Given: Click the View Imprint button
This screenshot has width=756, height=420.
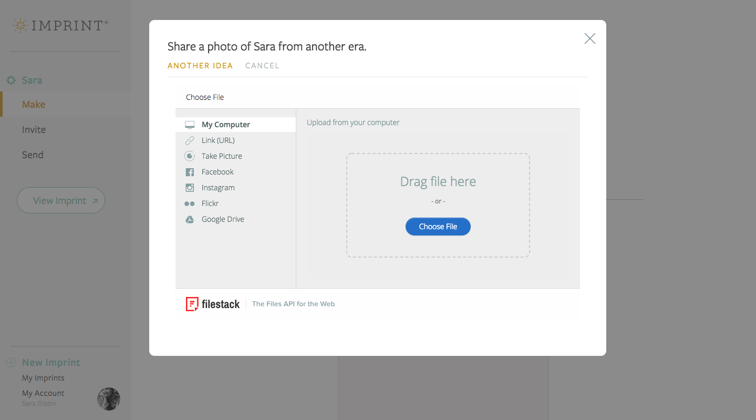Looking at the screenshot, I should pos(61,200).
